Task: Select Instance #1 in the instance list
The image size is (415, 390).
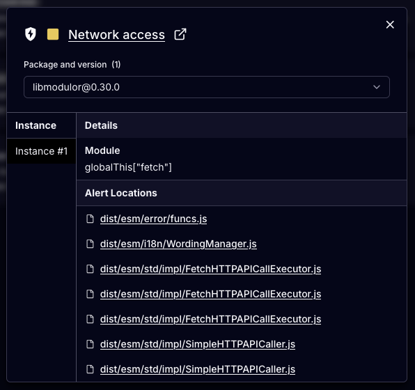Action: point(41,151)
